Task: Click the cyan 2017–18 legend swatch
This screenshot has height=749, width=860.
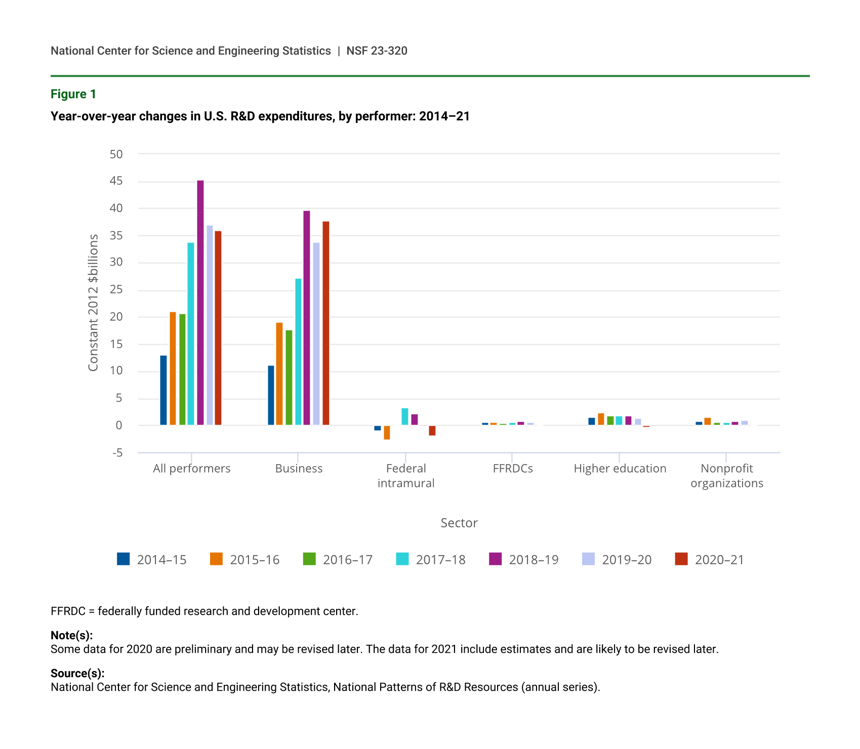Action: coord(402,559)
